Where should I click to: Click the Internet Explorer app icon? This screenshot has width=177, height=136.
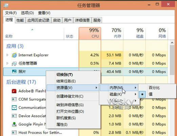coord(14,55)
